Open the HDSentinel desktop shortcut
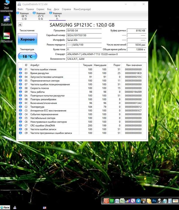Screen dimensions: 179x210 [x=6, y=38]
